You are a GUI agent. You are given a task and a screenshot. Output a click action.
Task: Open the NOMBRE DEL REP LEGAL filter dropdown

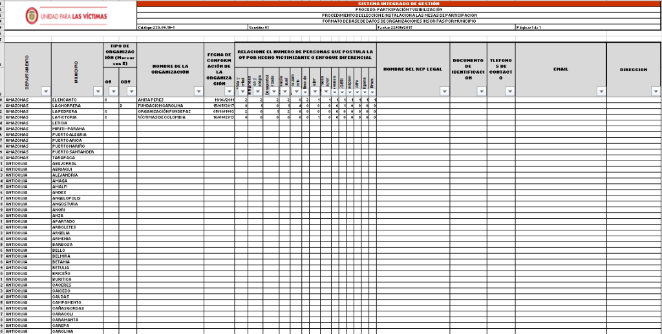pyautogui.click(x=445, y=91)
